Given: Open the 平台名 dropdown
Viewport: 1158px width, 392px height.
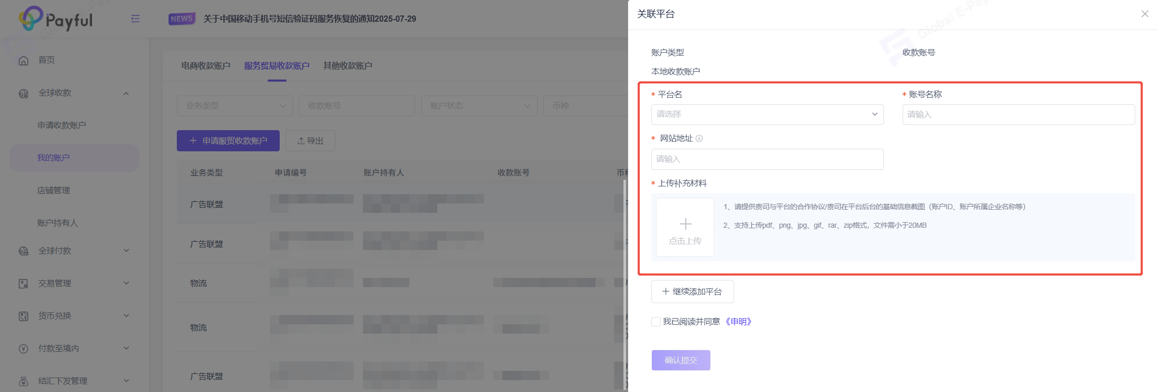Looking at the screenshot, I should 767,114.
